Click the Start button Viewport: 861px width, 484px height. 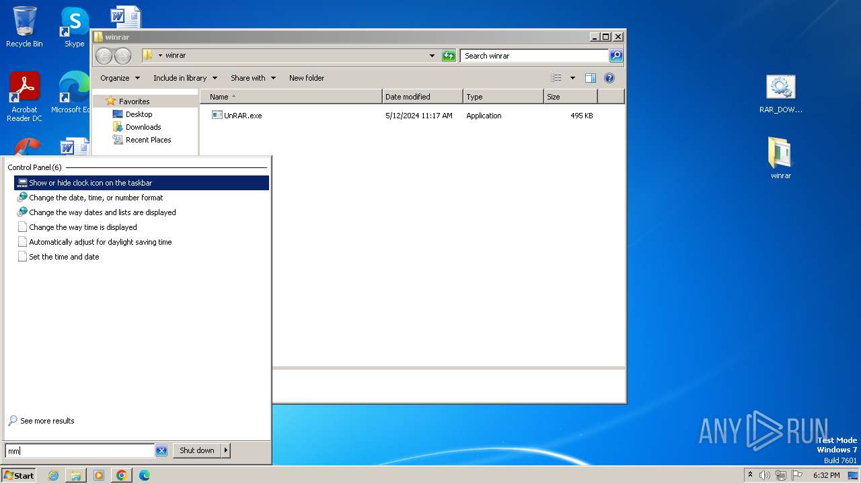(x=19, y=475)
